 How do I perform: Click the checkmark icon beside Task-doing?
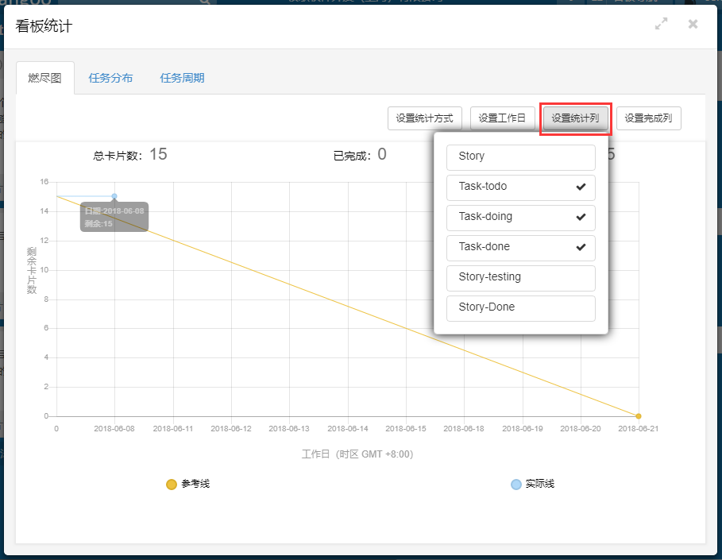[581, 217]
